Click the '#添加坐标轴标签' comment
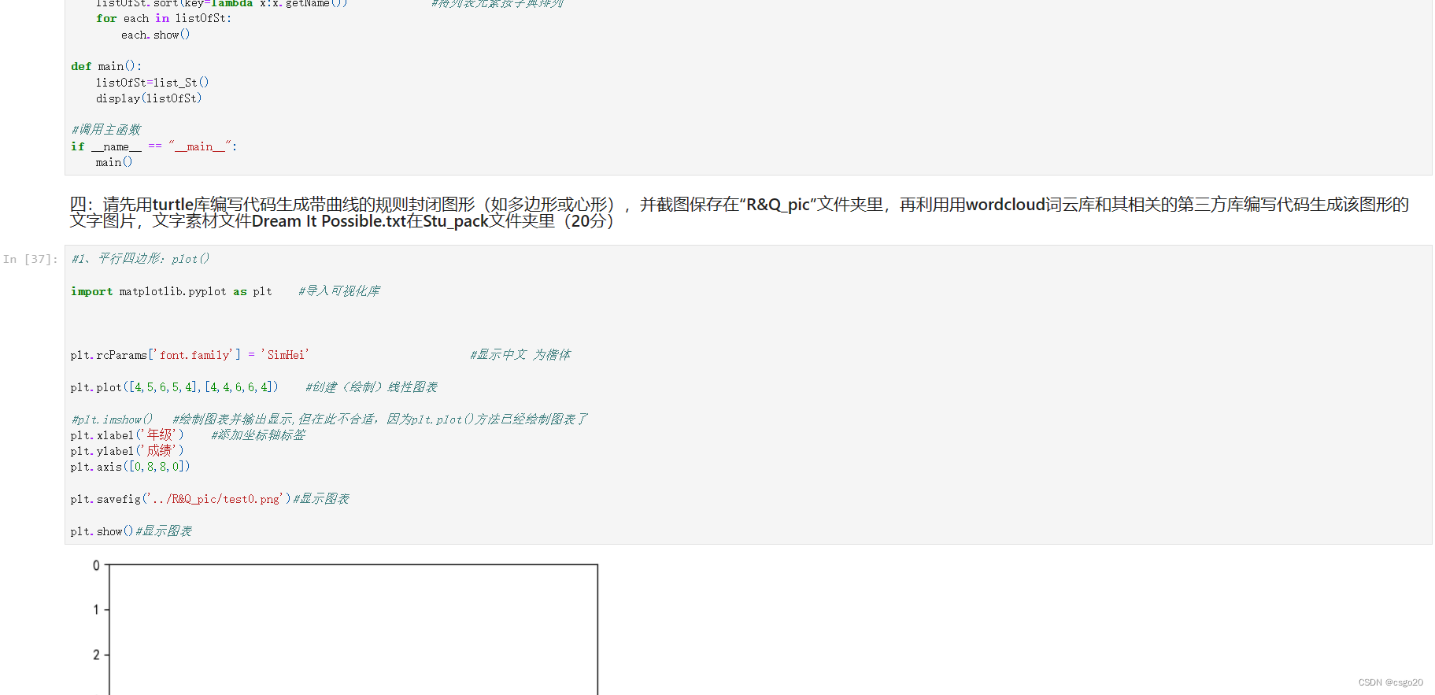 (258, 435)
